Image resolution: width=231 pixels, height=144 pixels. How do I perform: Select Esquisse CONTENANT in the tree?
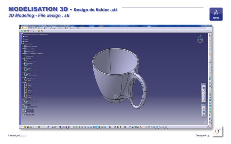click(31, 47)
